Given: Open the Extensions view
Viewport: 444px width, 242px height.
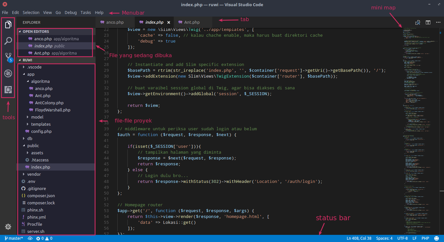Looking at the screenshot, I should click(x=8, y=90).
